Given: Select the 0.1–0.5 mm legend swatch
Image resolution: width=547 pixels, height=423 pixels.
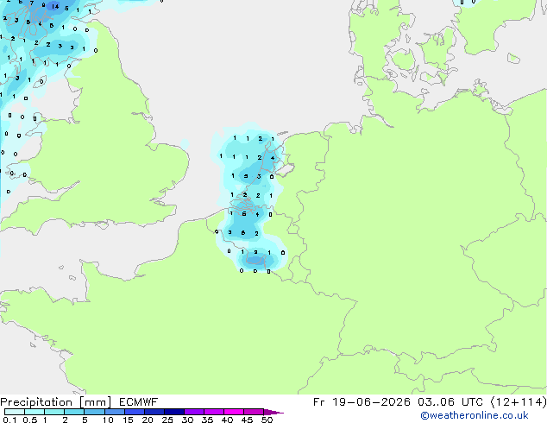Looking at the screenshot, I should (x=15, y=412).
